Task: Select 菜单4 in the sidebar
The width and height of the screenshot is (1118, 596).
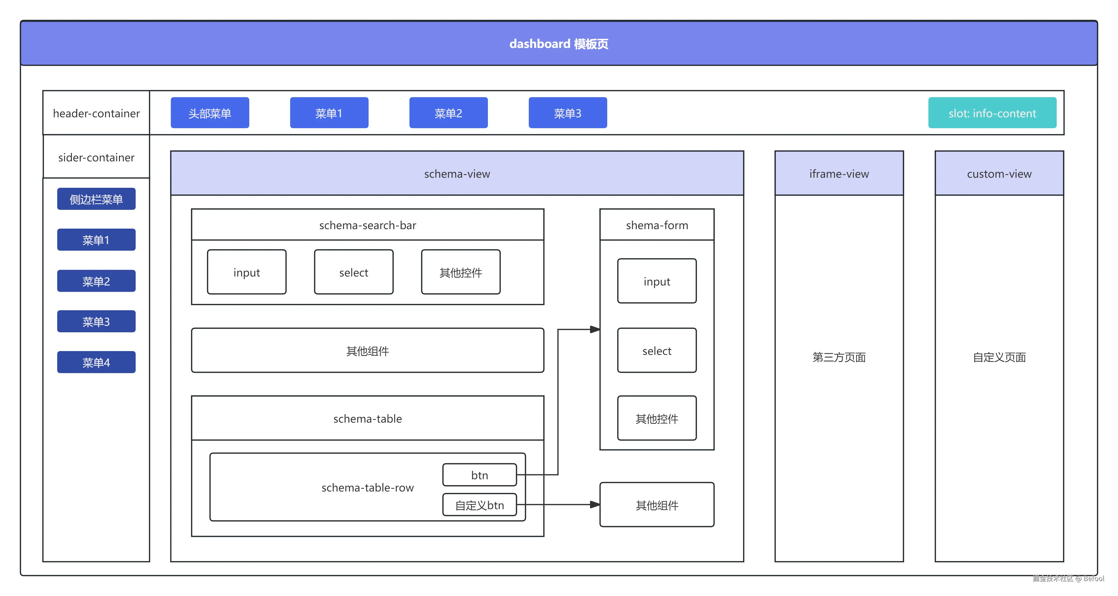Action: (x=96, y=362)
